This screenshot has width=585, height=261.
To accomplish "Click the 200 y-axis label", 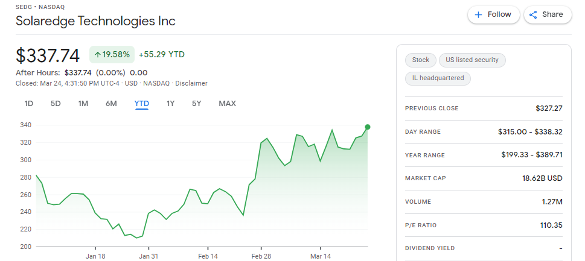I will (25, 247).
